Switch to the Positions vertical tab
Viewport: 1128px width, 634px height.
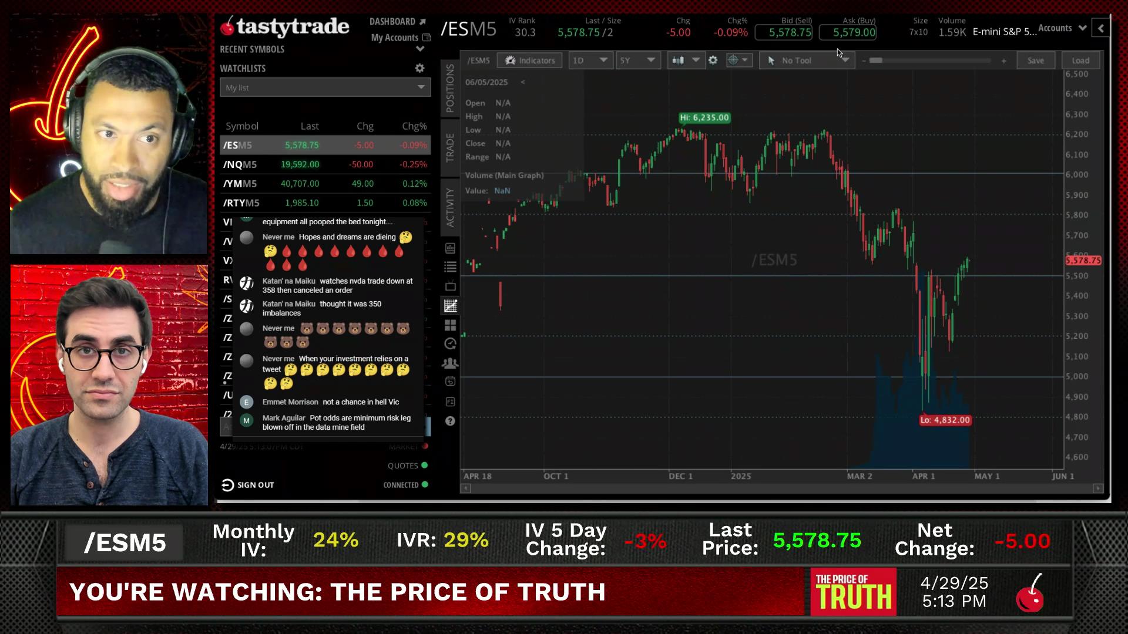(x=450, y=88)
